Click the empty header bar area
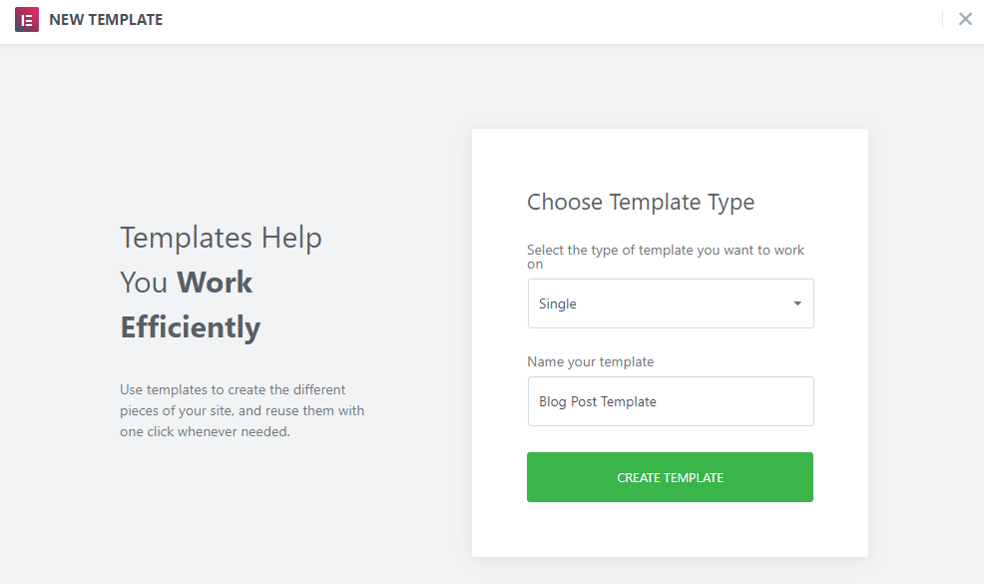The image size is (984, 584). (x=549, y=20)
